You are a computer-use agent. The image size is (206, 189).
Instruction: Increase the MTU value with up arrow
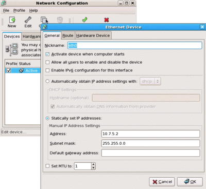93,164
